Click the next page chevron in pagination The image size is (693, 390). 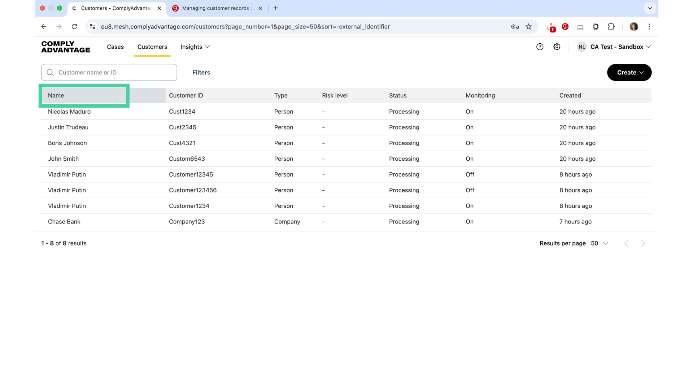coord(643,243)
